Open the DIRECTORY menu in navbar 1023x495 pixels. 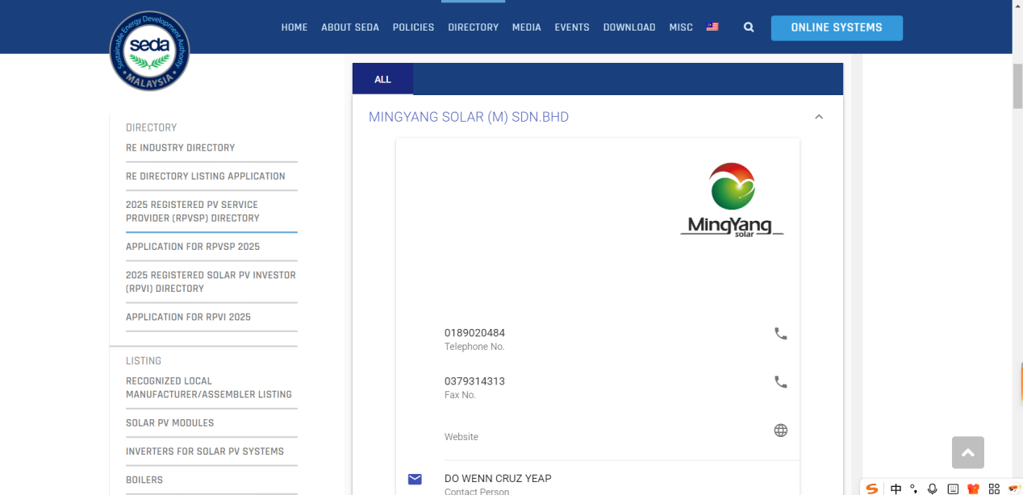[x=473, y=27]
